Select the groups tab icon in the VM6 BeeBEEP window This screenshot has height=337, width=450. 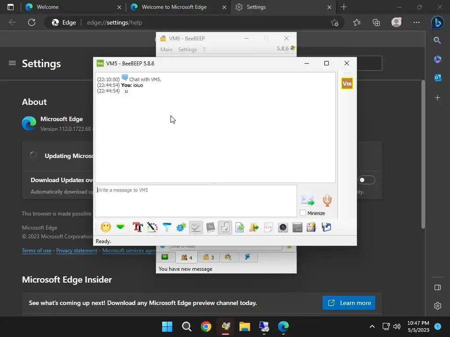[x=228, y=257]
